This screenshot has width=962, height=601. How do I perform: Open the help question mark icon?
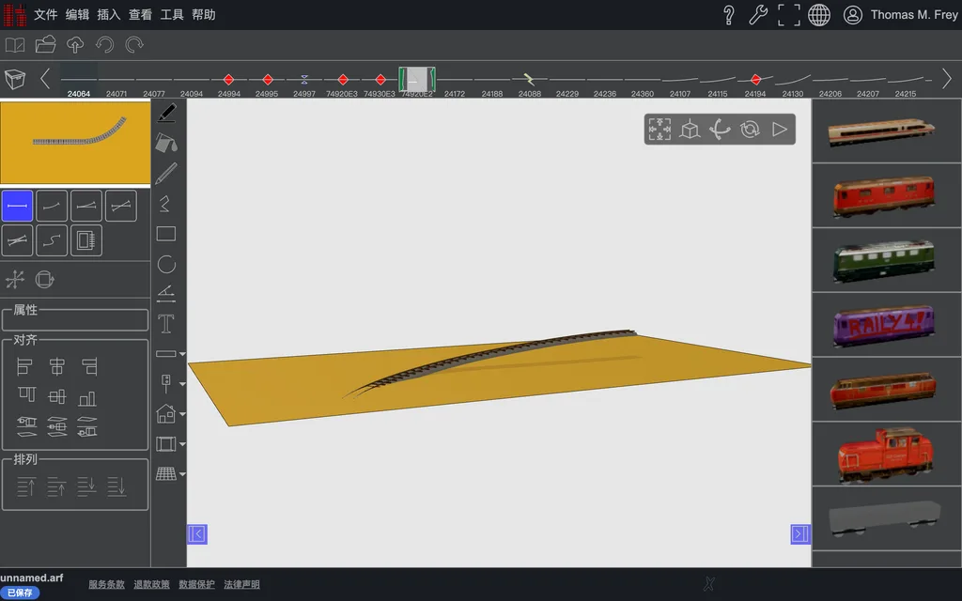click(729, 15)
